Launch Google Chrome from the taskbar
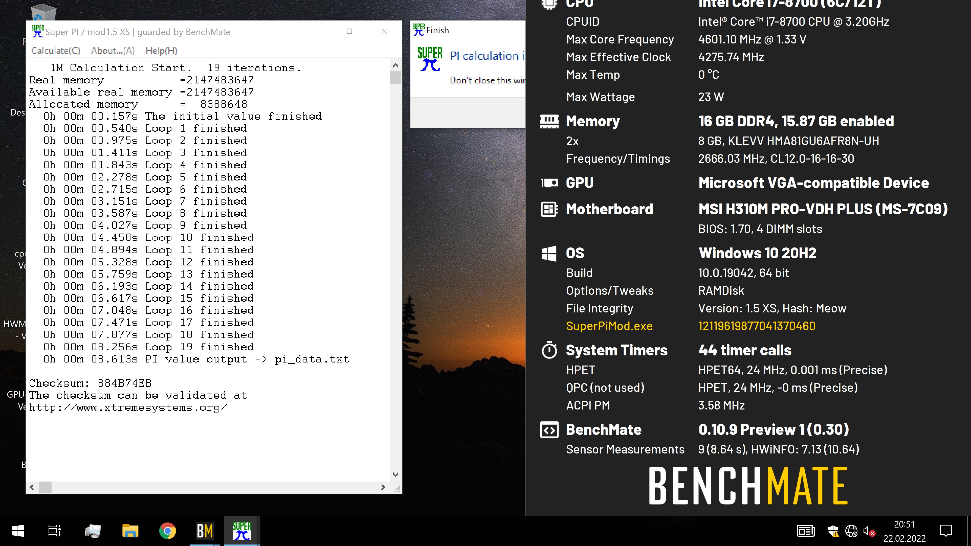 click(x=167, y=531)
